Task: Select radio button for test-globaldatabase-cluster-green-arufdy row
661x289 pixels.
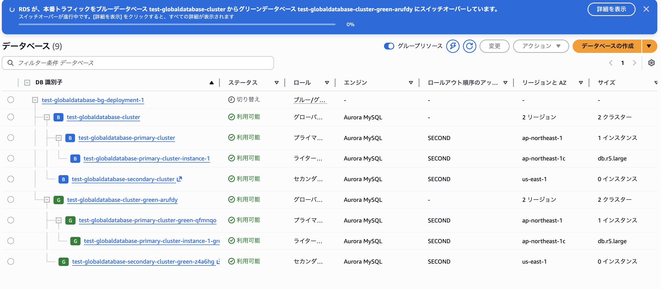Action: pyautogui.click(x=10, y=199)
